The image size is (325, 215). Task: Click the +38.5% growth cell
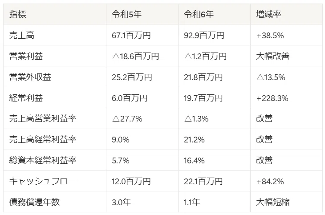(x=270, y=36)
